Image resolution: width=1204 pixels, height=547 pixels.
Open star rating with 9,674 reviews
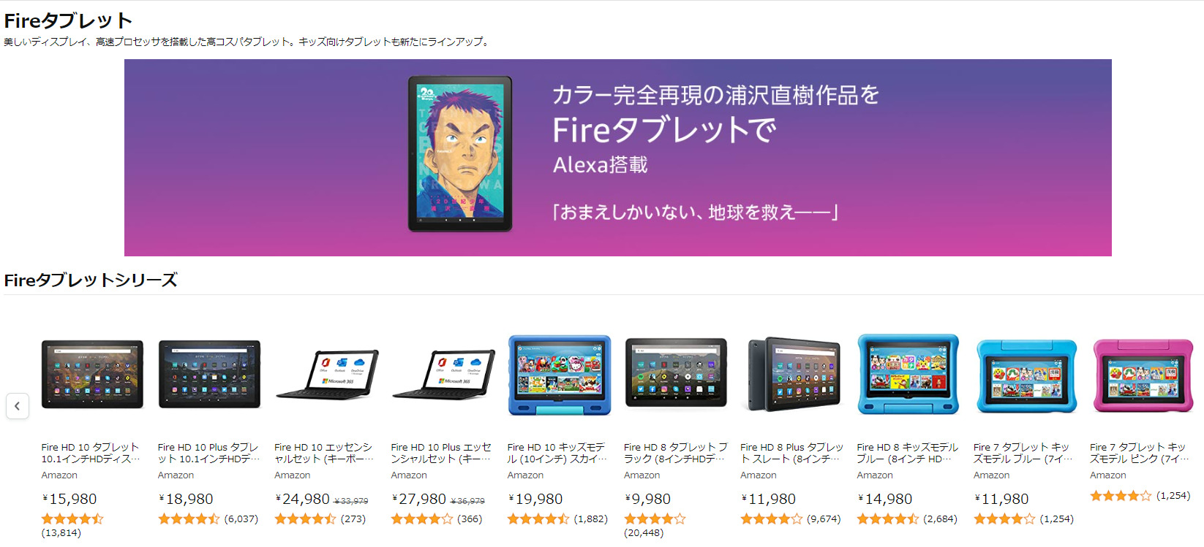click(771, 519)
